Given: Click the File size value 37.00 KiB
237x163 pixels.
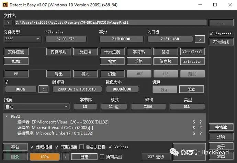Looking at the screenshot, I should pos(66,39).
